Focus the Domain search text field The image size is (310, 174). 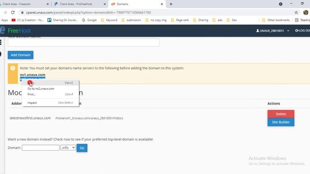coord(41,147)
